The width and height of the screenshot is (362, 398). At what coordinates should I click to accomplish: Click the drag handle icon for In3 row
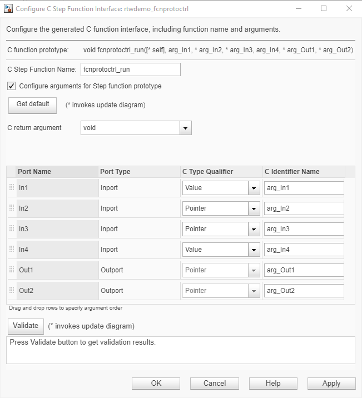[x=12, y=229]
